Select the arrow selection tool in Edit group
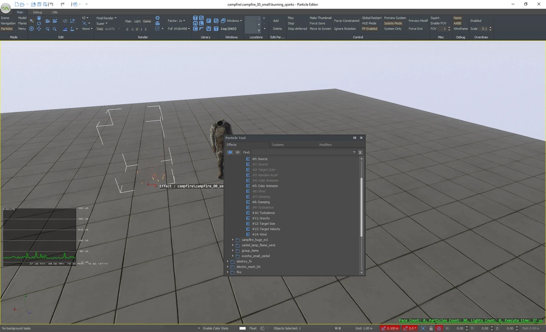546x332 pixels. (x=32, y=20)
